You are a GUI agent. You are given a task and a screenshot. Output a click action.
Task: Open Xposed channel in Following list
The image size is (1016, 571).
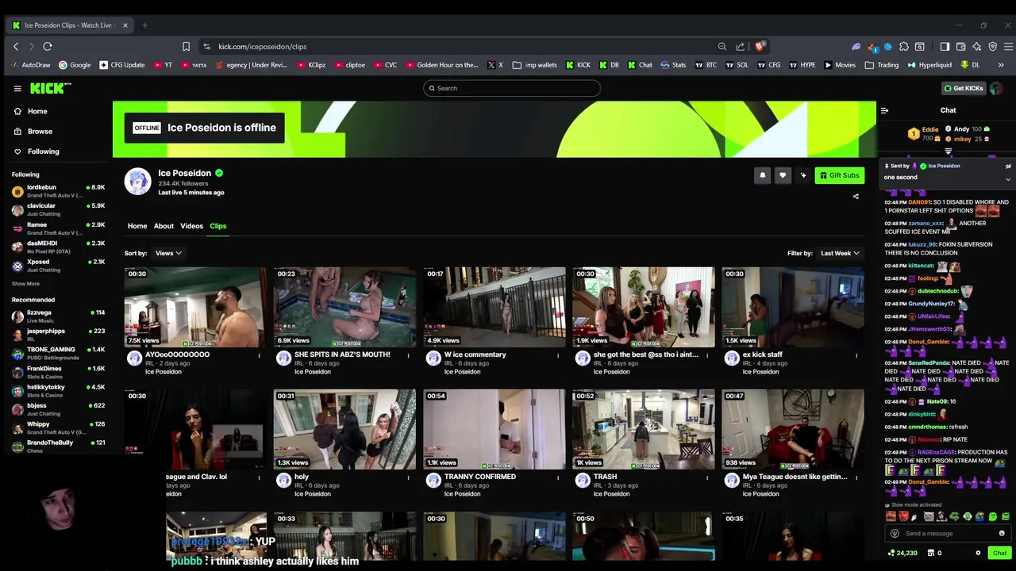[x=58, y=266]
